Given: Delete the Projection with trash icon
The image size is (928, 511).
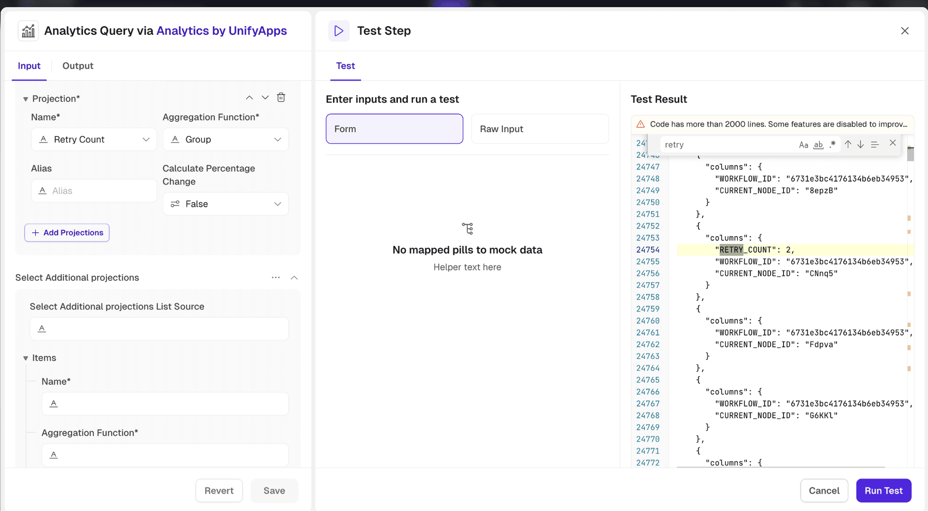Looking at the screenshot, I should 281,98.
